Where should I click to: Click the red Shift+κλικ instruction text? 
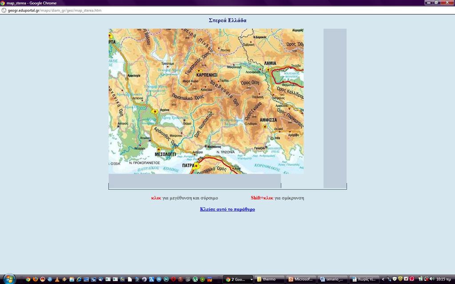click(262, 198)
